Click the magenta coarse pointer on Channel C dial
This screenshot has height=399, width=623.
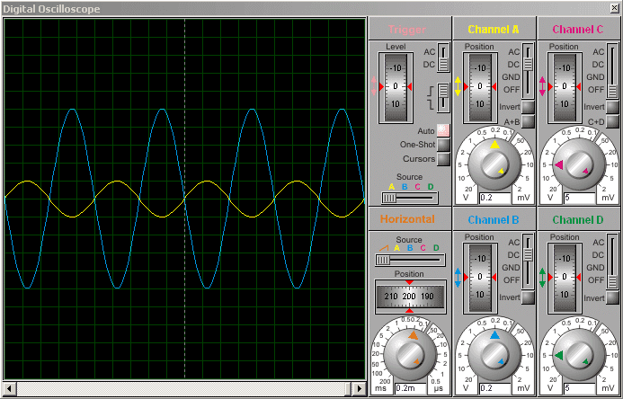coord(559,164)
